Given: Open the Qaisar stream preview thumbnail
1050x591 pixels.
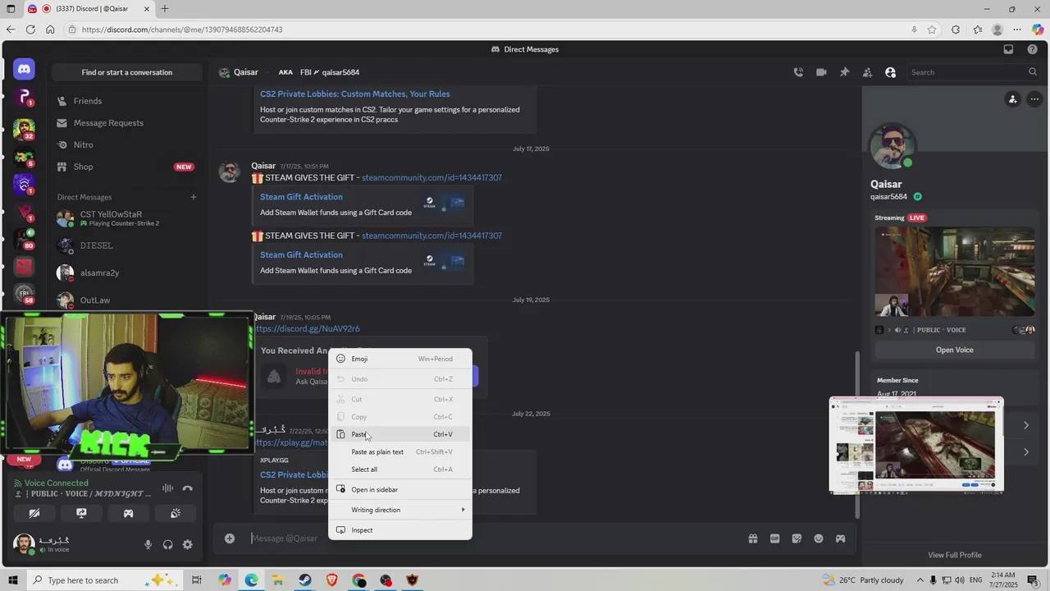Looking at the screenshot, I should [x=955, y=272].
